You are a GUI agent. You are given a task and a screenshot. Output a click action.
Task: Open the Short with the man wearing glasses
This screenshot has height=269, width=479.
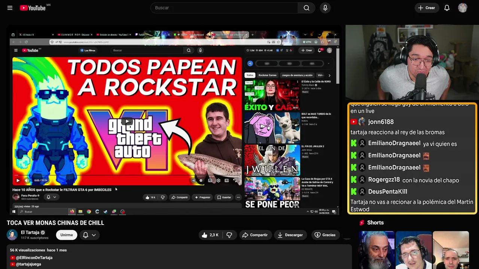pos(414,250)
